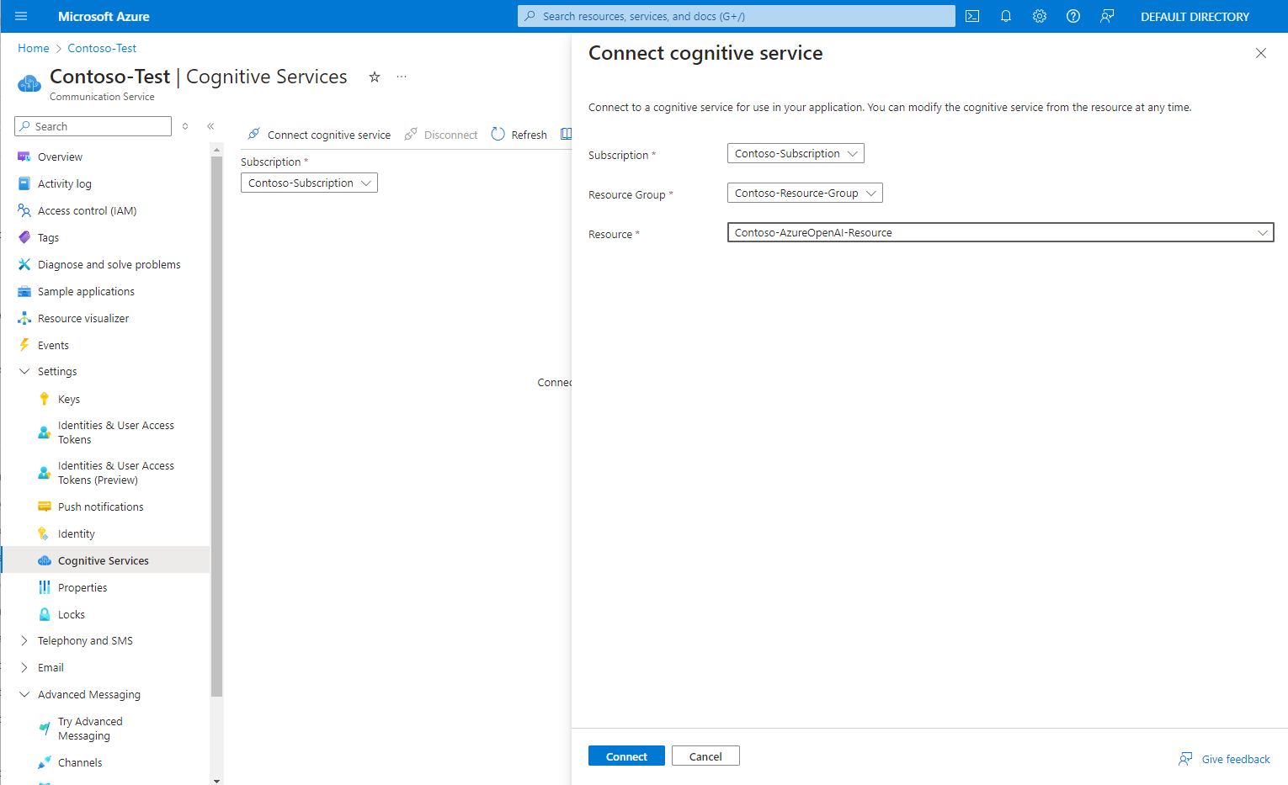
Task: Open the Subscription dropdown on main page
Action: (x=309, y=183)
